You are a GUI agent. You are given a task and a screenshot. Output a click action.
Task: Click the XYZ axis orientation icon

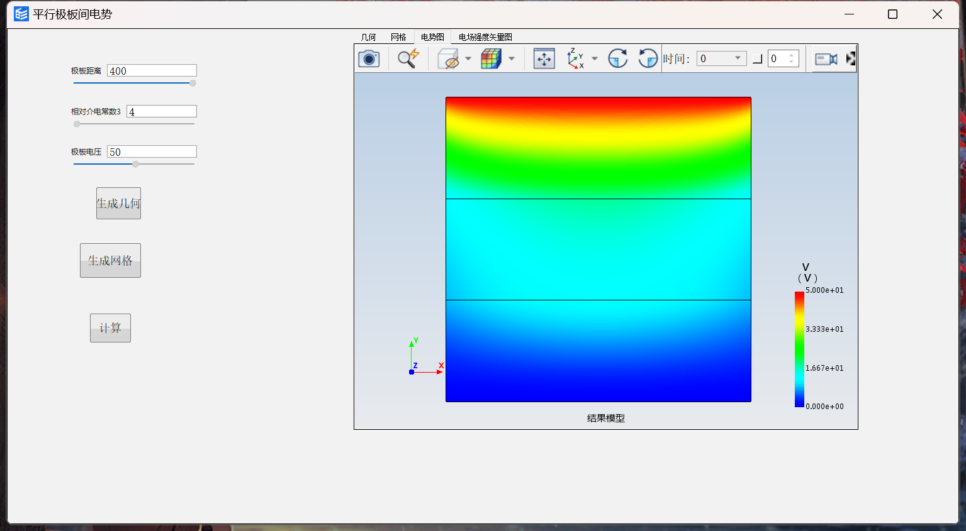pyautogui.click(x=575, y=59)
